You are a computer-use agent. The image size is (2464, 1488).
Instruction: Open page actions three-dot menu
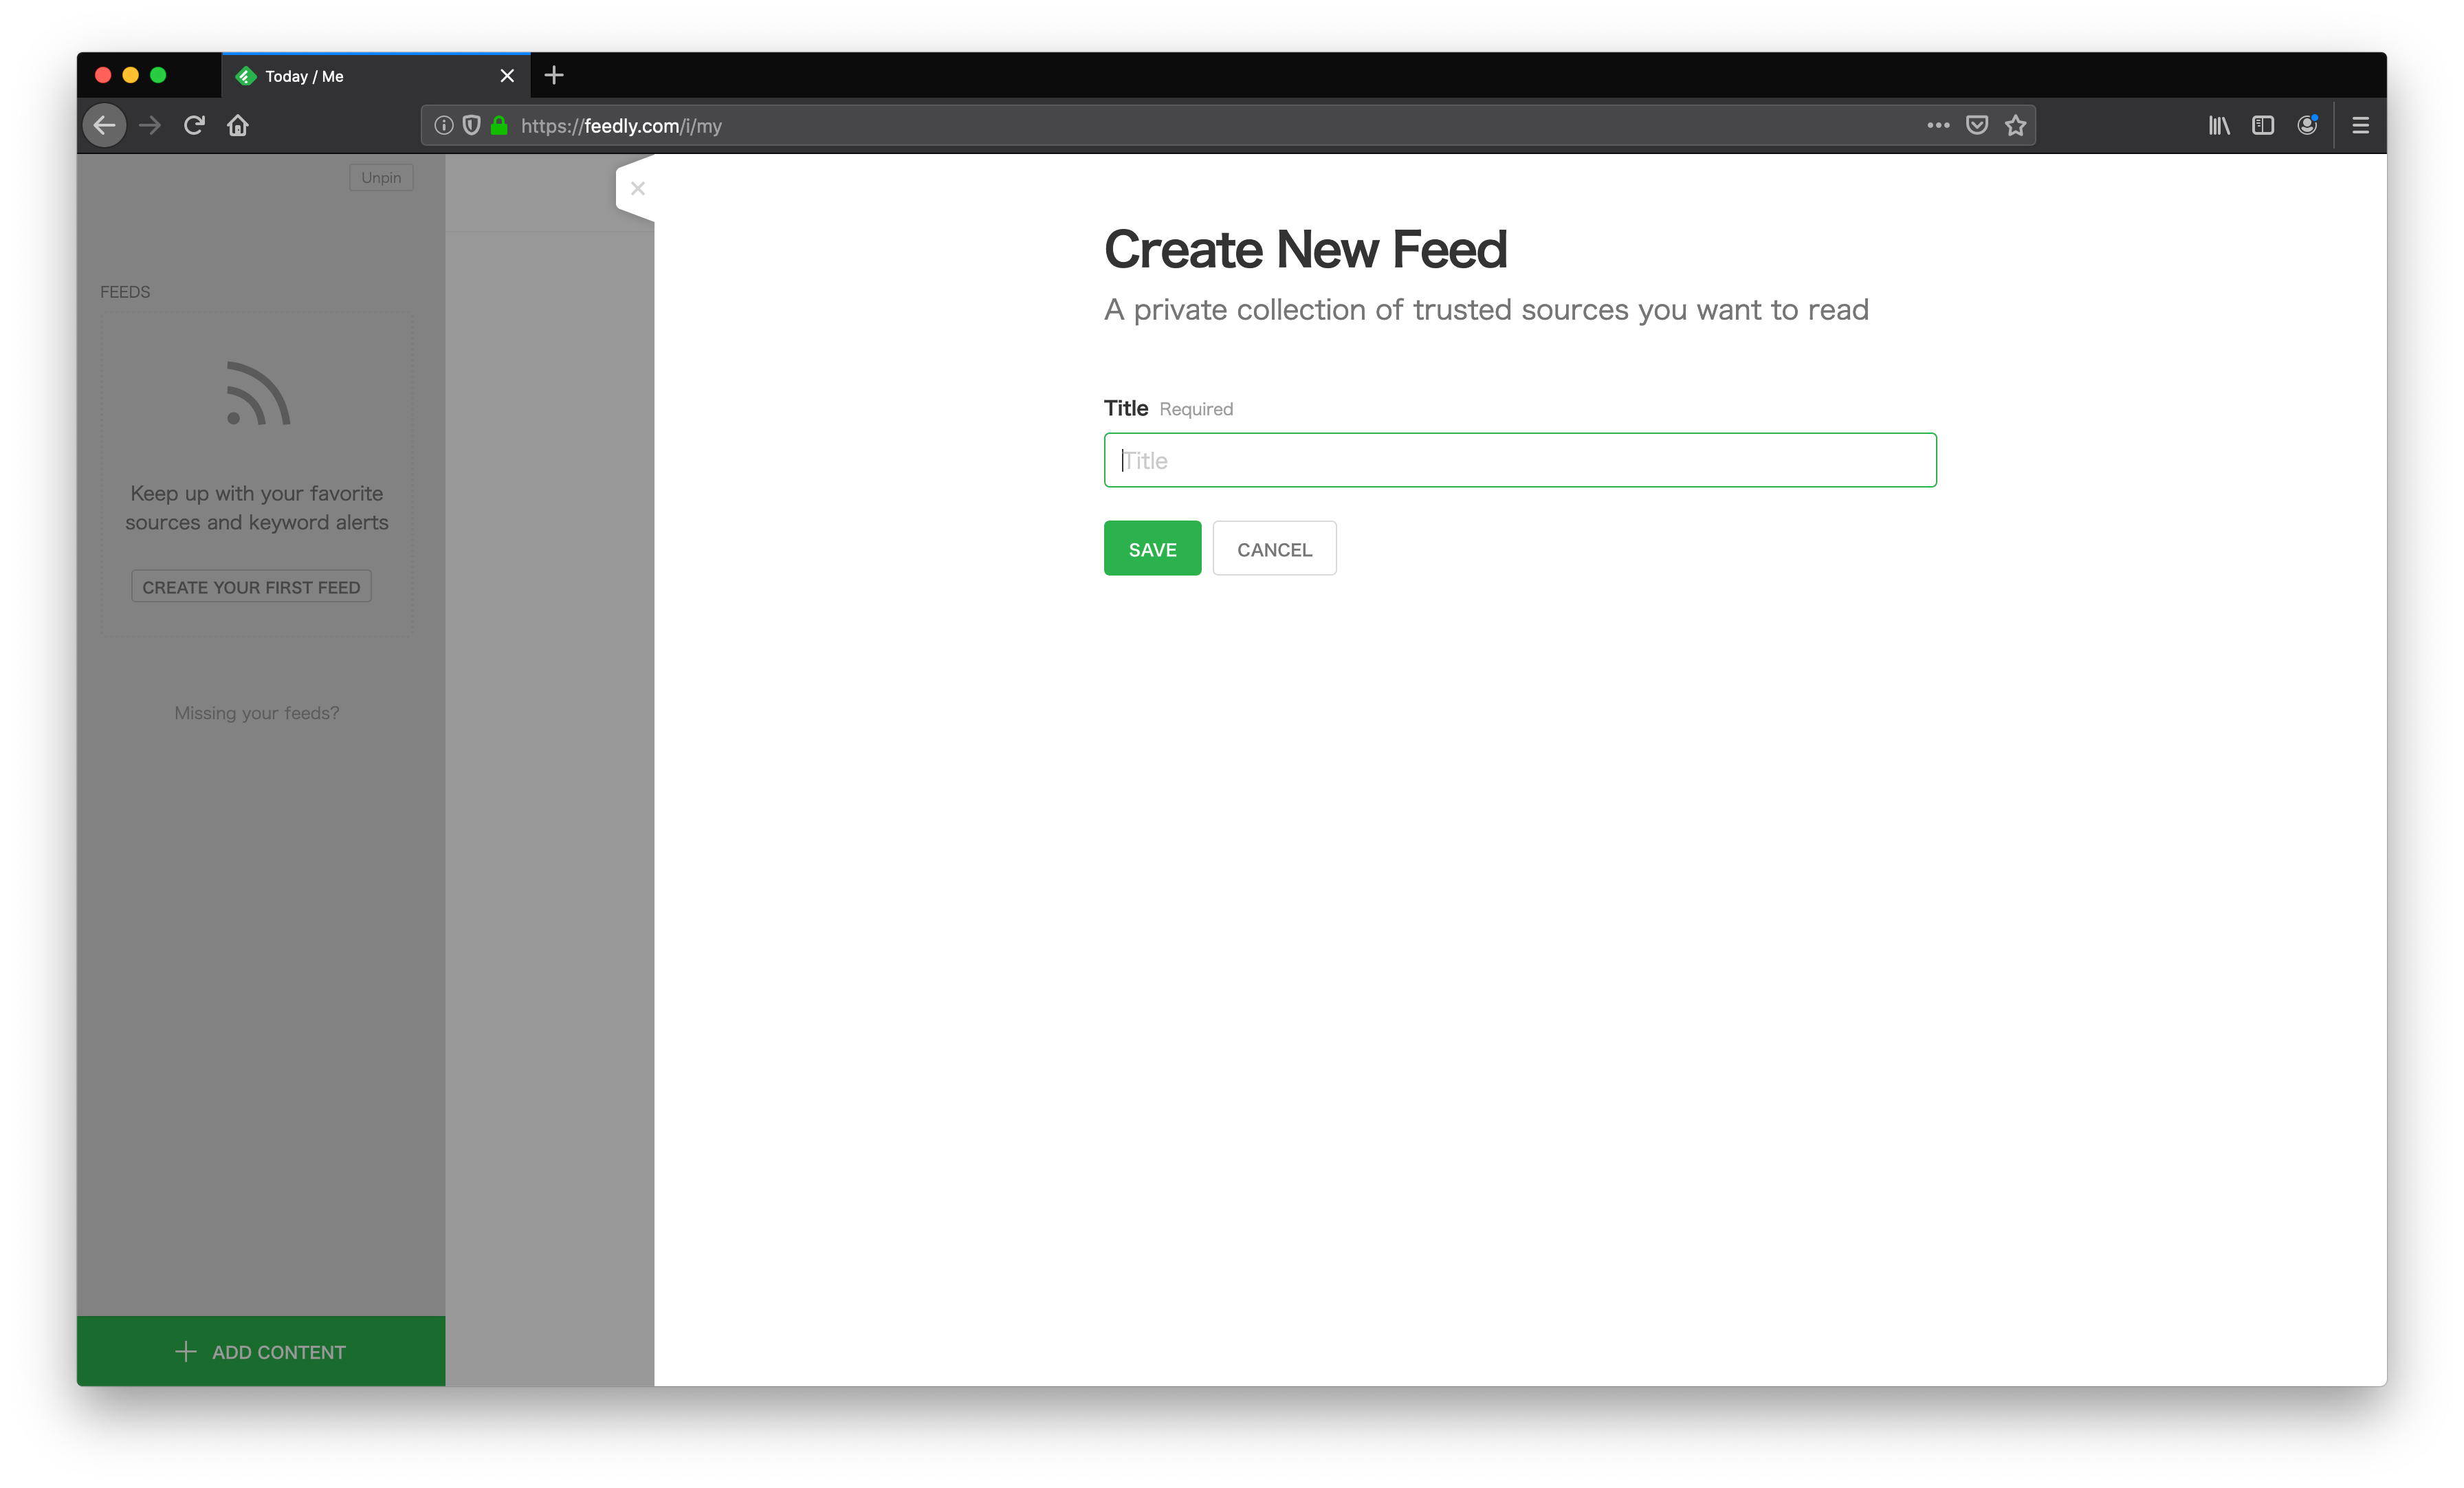tap(1938, 125)
